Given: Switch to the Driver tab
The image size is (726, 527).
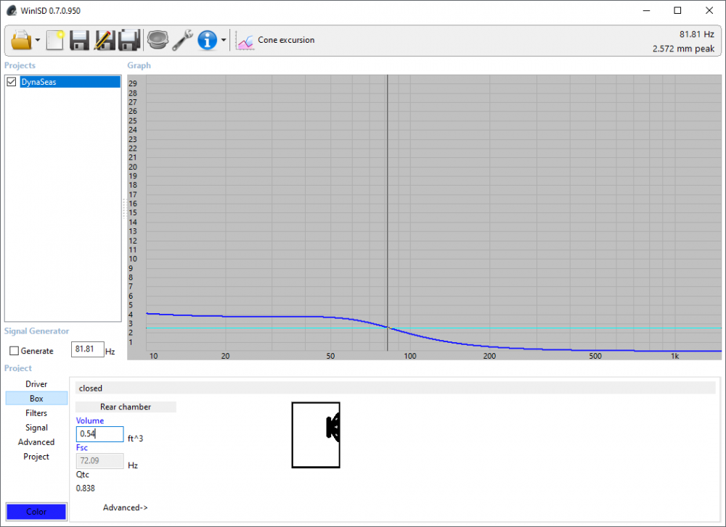Looking at the screenshot, I should point(36,384).
